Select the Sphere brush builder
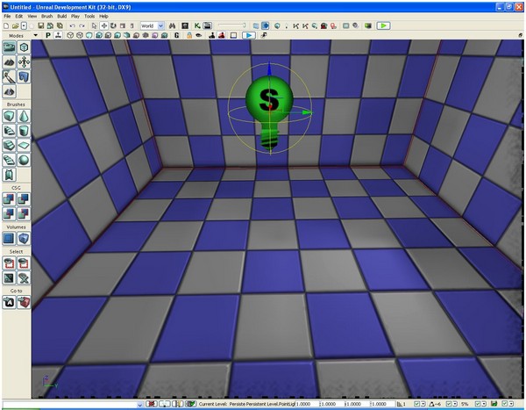 point(24,160)
